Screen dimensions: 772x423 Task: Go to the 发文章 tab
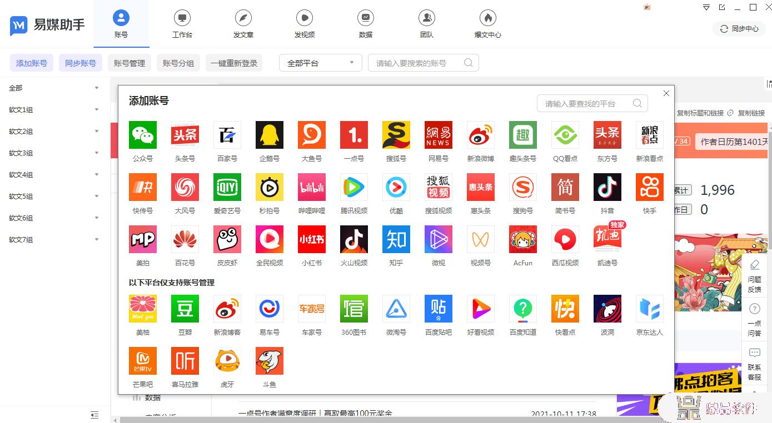(x=243, y=24)
